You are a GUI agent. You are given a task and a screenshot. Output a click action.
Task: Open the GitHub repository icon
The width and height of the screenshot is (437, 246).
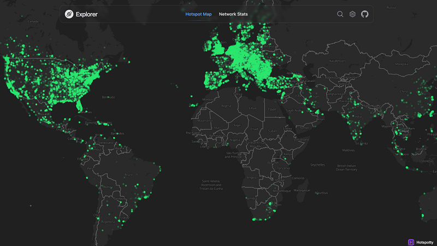click(365, 14)
